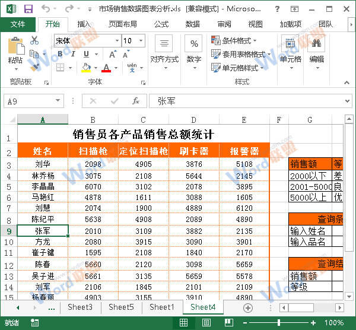The height and width of the screenshot is (330, 356).
Task: Expand the 条件格式 conditional formatting dropdown
Action: point(234,41)
